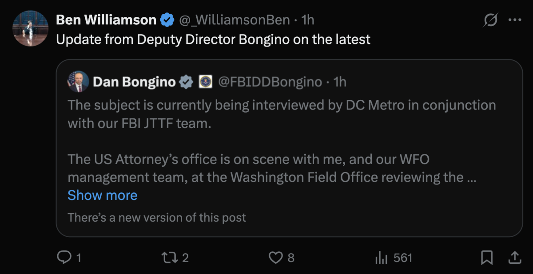Like the post with the heart icon
This screenshot has width=533, height=274.
click(276, 257)
